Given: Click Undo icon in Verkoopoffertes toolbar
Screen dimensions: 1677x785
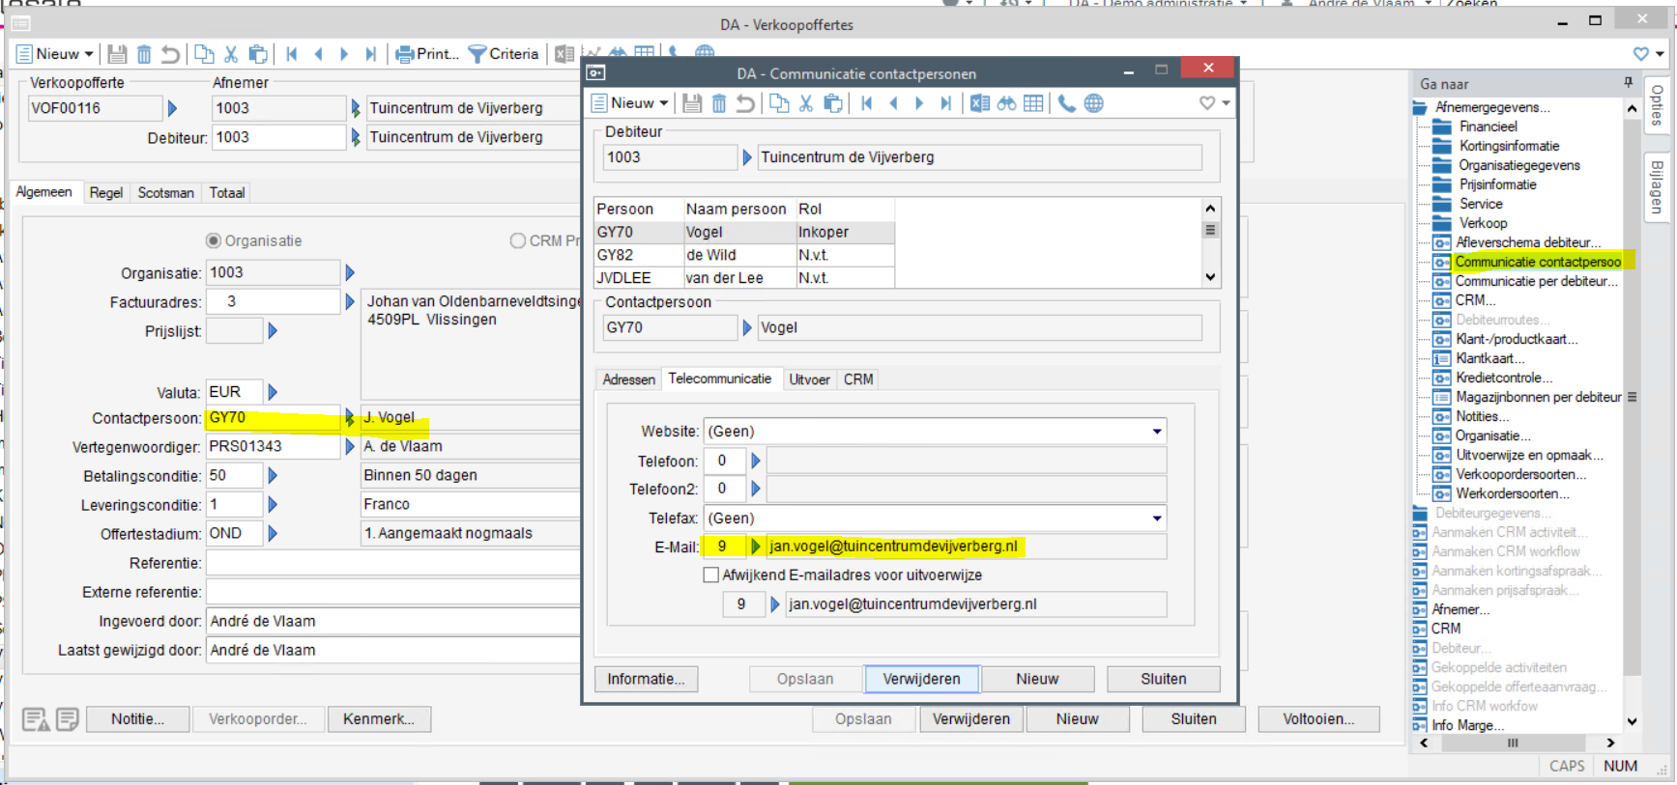Looking at the screenshot, I should coord(170,54).
